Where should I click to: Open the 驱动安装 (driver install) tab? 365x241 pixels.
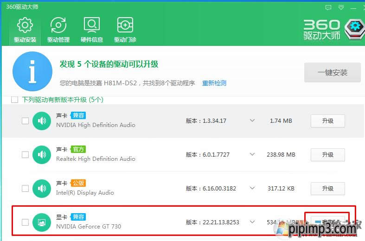(25, 30)
